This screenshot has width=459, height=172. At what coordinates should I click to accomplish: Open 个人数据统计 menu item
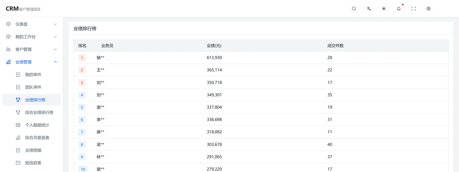click(32, 125)
